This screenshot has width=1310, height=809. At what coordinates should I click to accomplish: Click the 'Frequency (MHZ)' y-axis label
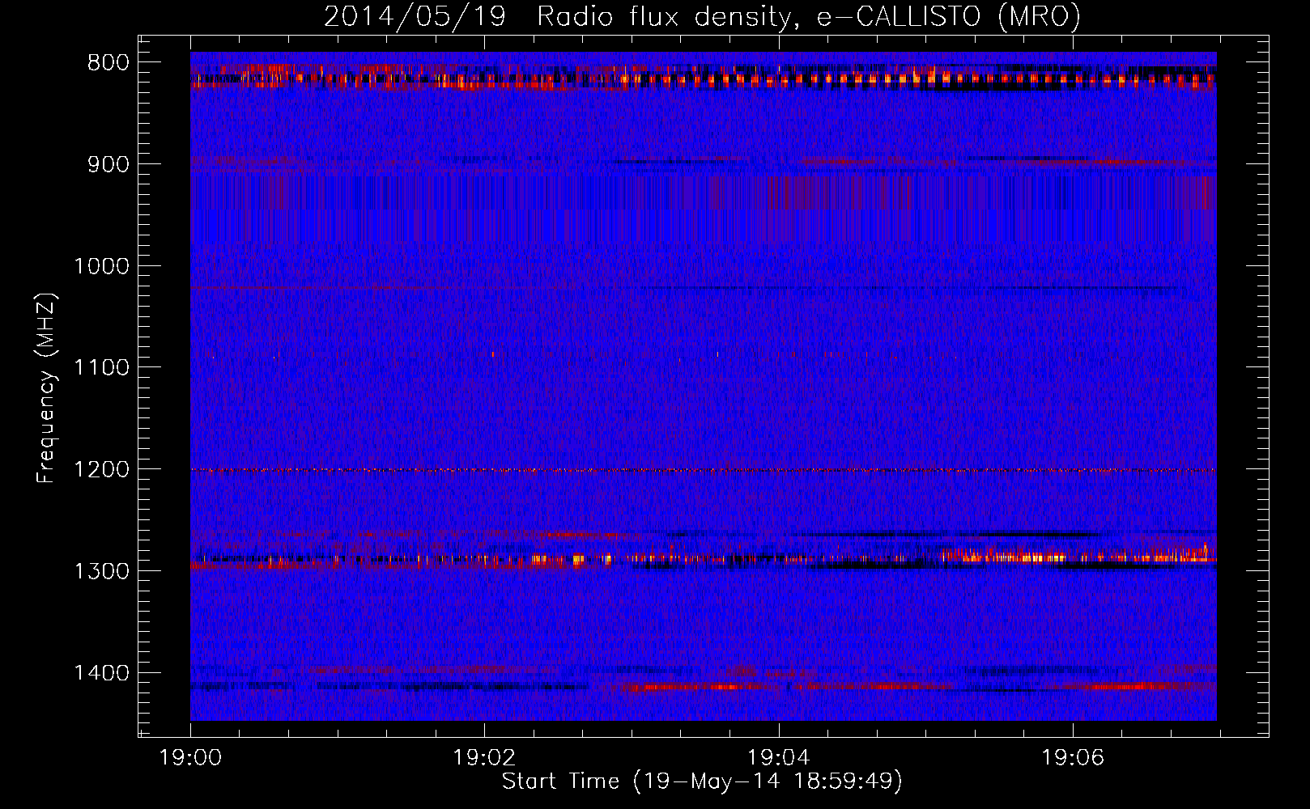46,388
